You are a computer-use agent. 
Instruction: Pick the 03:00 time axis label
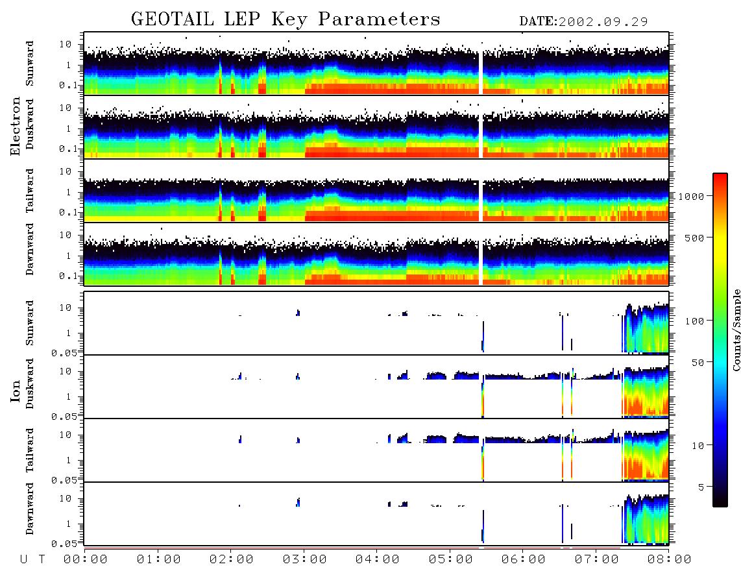[304, 560]
